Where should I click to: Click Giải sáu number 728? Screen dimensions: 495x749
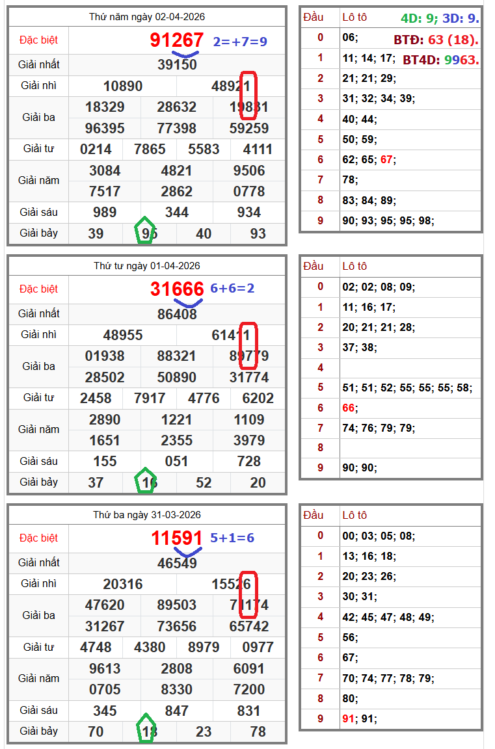(249, 462)
